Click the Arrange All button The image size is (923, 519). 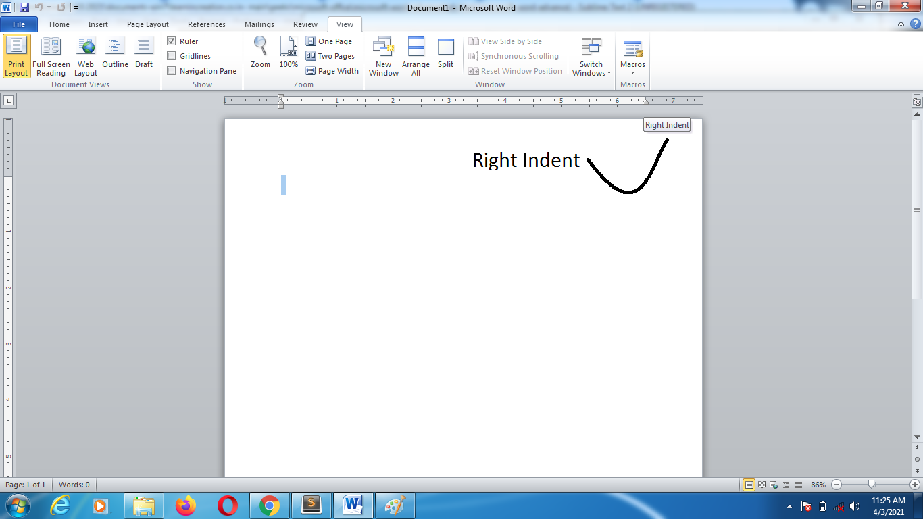[x=416, y=56]
